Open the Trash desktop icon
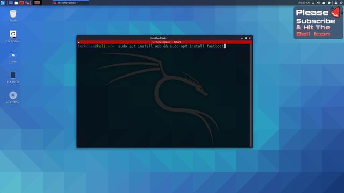This screenshot has width=344, height=193. click(13, 16)
